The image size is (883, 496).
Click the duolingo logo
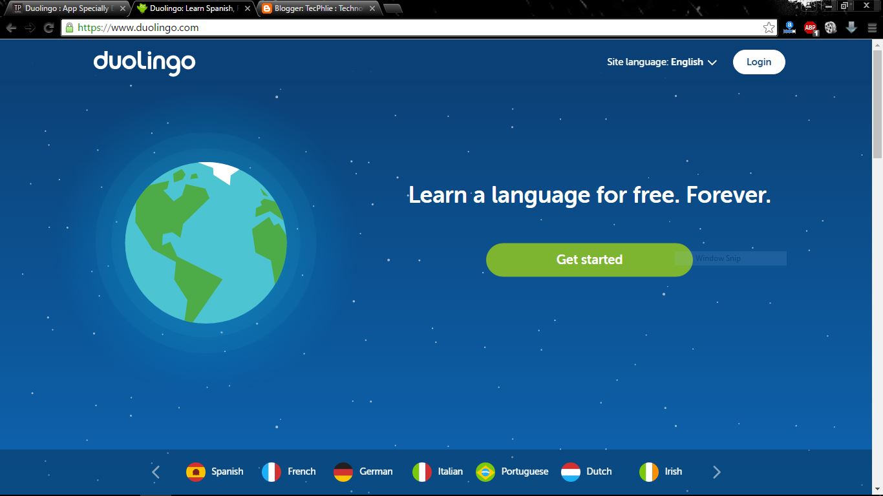144,63
